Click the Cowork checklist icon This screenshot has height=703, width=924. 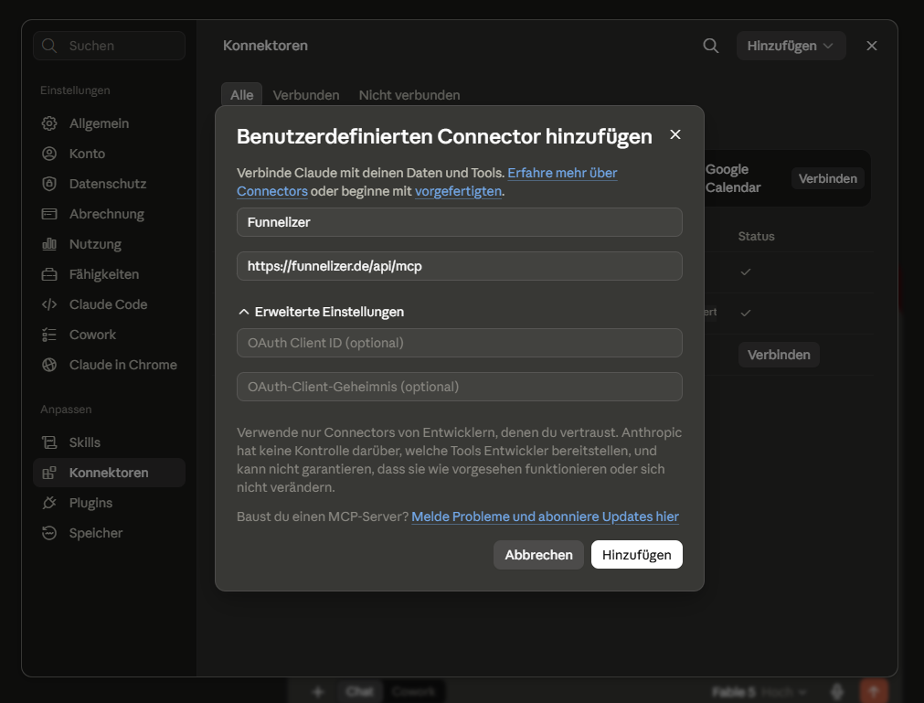tap(49, 334)
